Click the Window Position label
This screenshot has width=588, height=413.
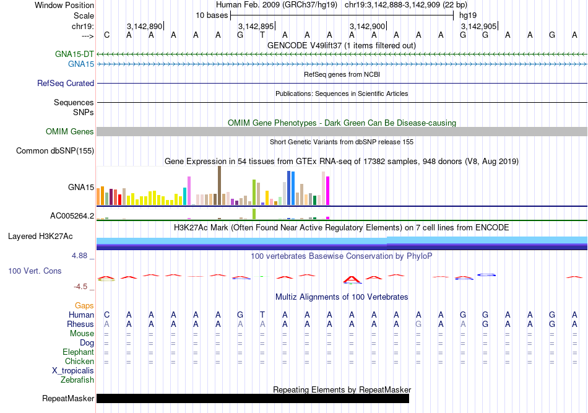(x=64, y=5)
